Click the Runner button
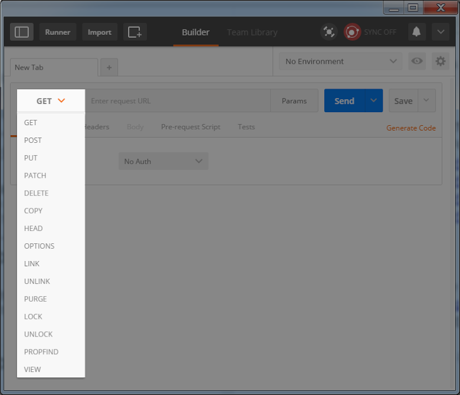Screen dimensions: 460x395 click(x=58, y=32)
